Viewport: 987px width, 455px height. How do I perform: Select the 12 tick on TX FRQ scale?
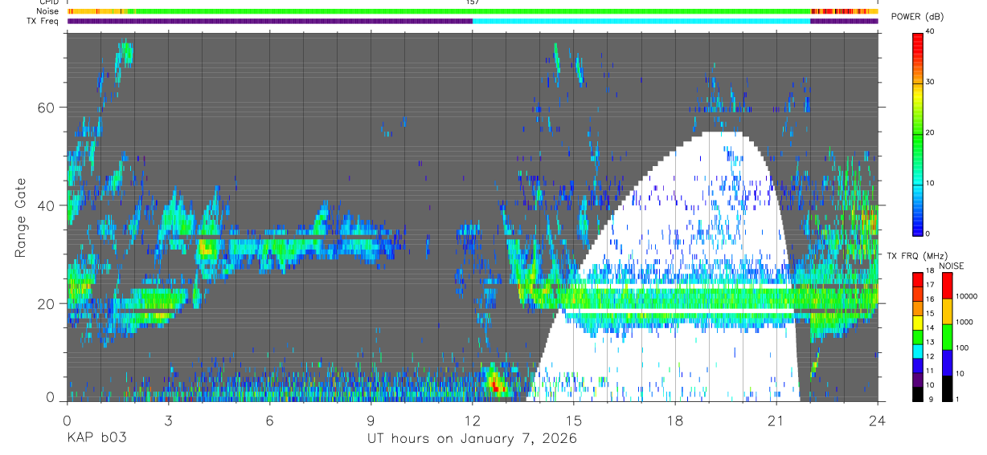click(929, 356)
